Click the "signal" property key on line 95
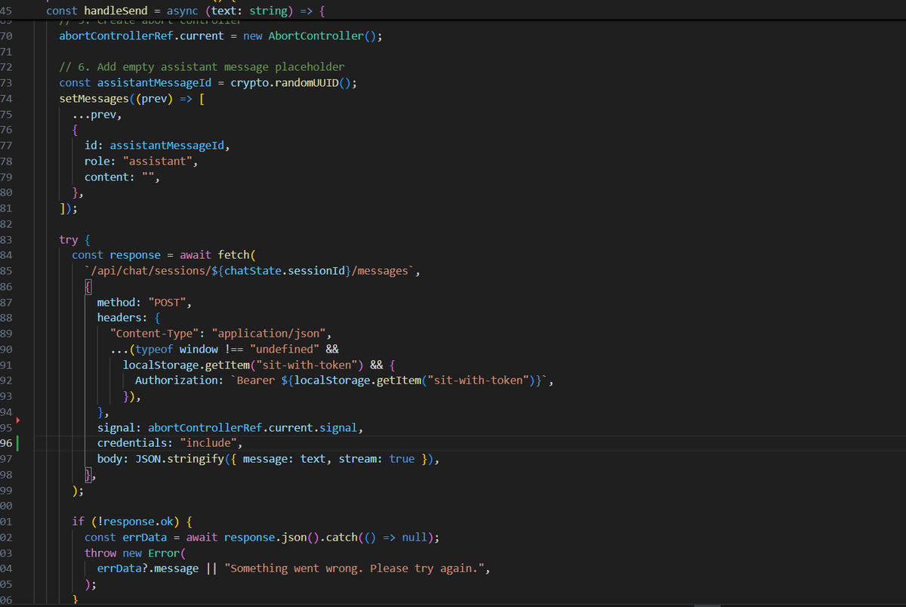Image resolution: width=906 pixels, height=607 pixels. (x=116, y=428)
